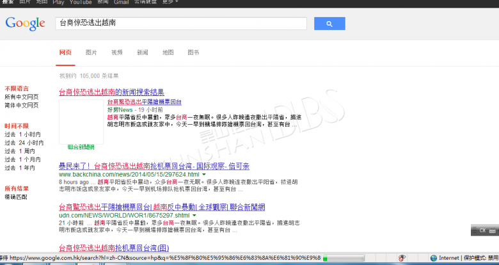Open 云端硬盘 in the top black bar
499x265 pixels.
[x=145, y=2]
